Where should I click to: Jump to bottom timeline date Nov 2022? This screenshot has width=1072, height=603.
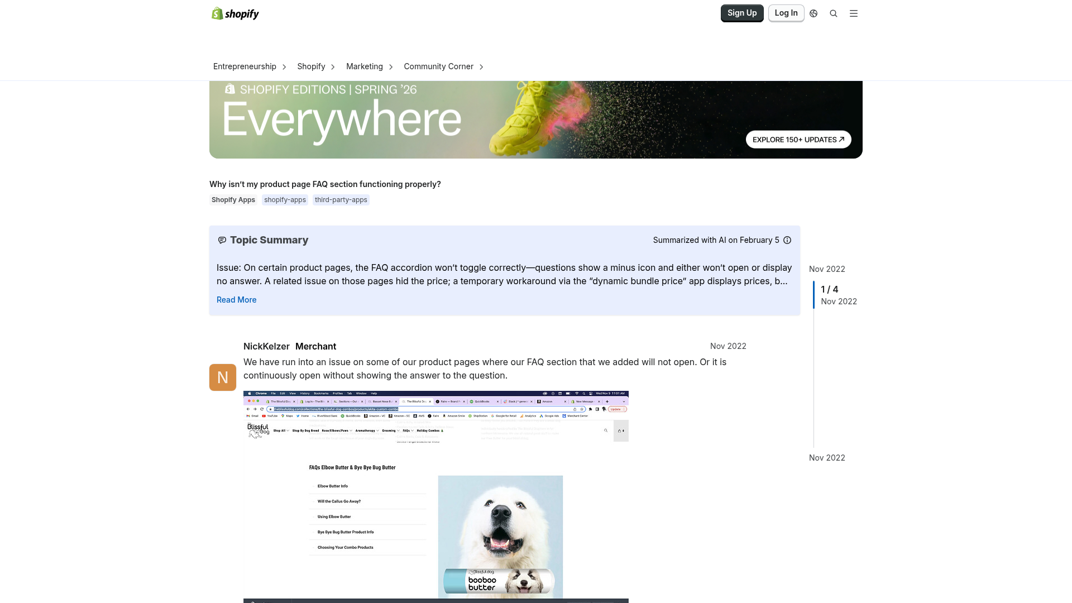(827, 458)
